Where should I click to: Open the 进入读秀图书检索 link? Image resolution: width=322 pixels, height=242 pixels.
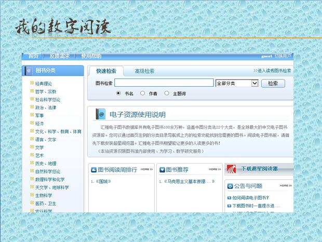coord(272,71)
